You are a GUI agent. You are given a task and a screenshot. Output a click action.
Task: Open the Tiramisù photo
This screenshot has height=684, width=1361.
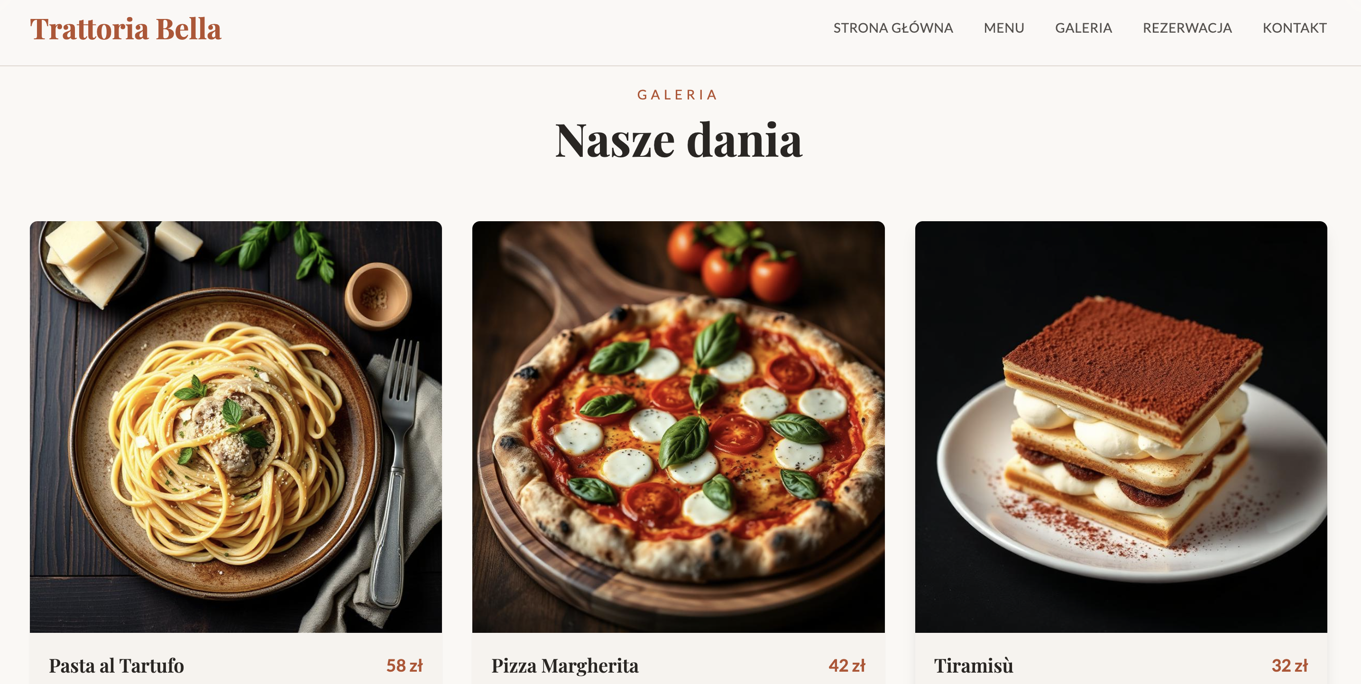tap(1121, 426)
